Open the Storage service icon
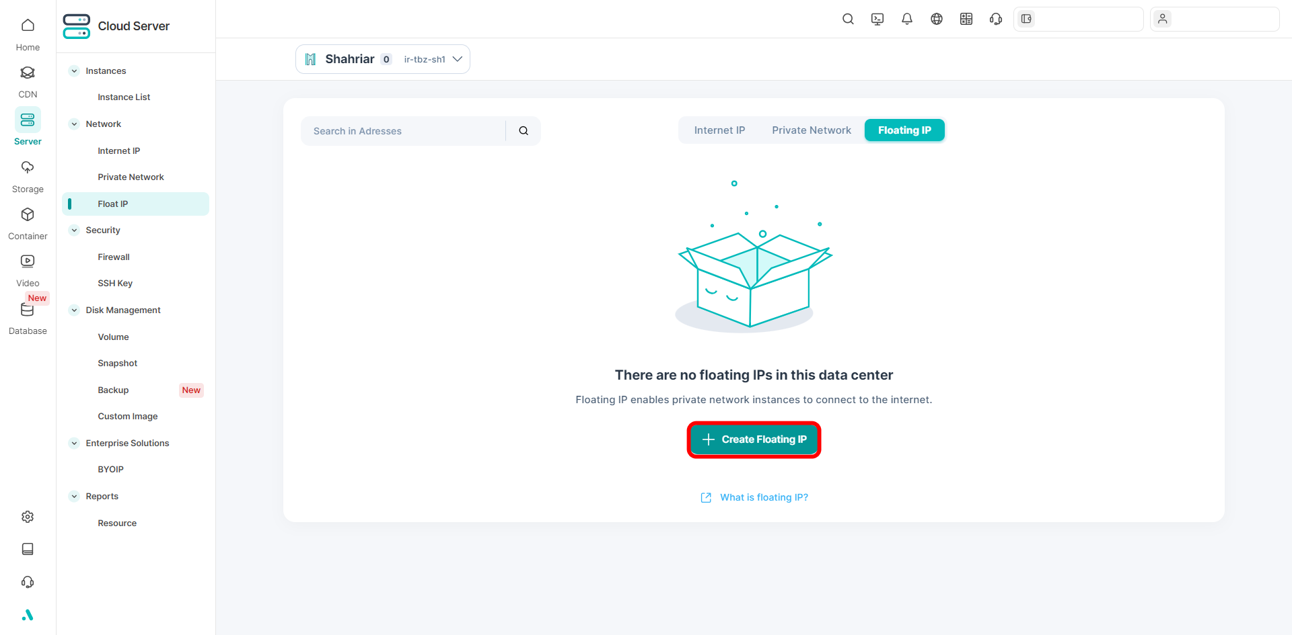Screen dimensions: 1292x635 coord(28,167)
